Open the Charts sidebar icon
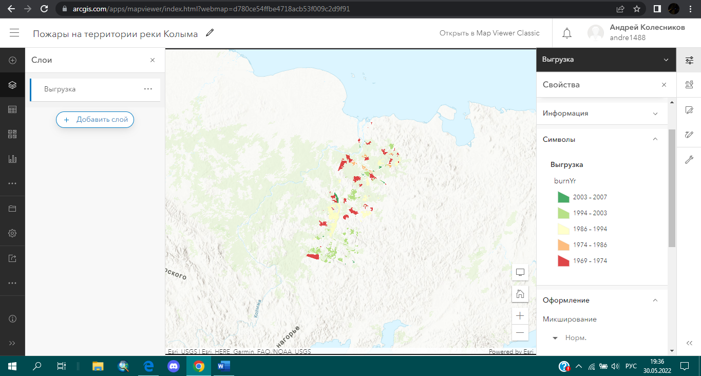Viewport: 701px width, 376px height. [x=13, y=159]
